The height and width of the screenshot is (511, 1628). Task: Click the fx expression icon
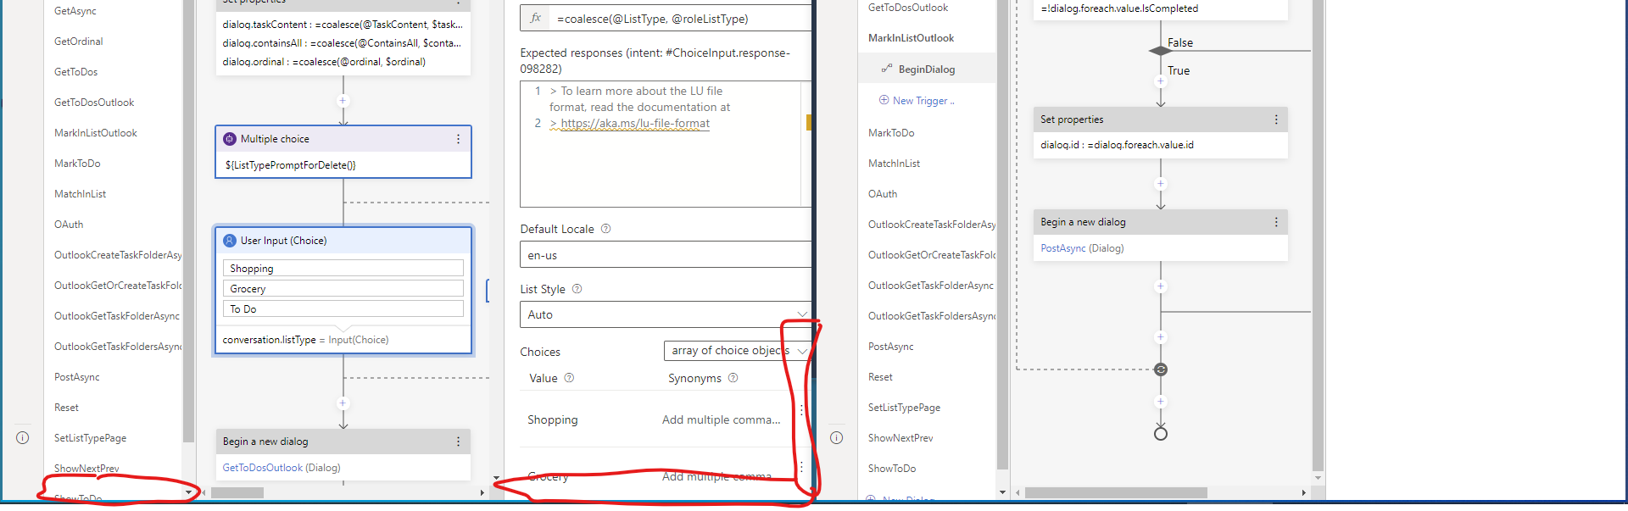click(x=536, y=18)
